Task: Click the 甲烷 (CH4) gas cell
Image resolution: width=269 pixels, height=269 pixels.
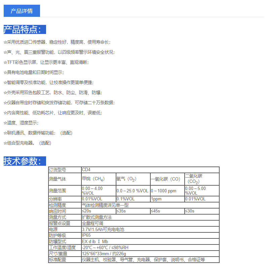Action: click(93, 179)
